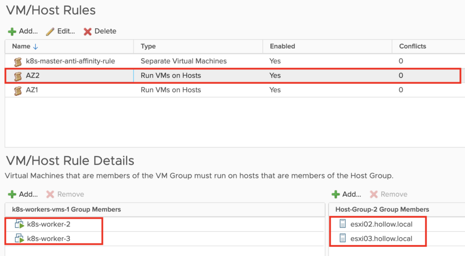Click the host icon for esxi03.hollow.local
Viewport: 465px width, 256px height.
tap(342, 239)
